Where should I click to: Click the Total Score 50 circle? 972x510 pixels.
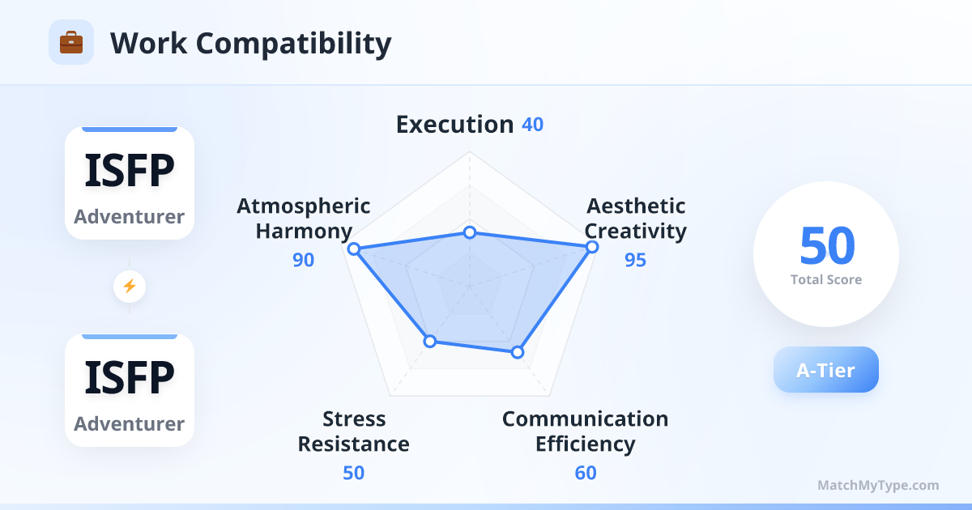pos(826,254)
